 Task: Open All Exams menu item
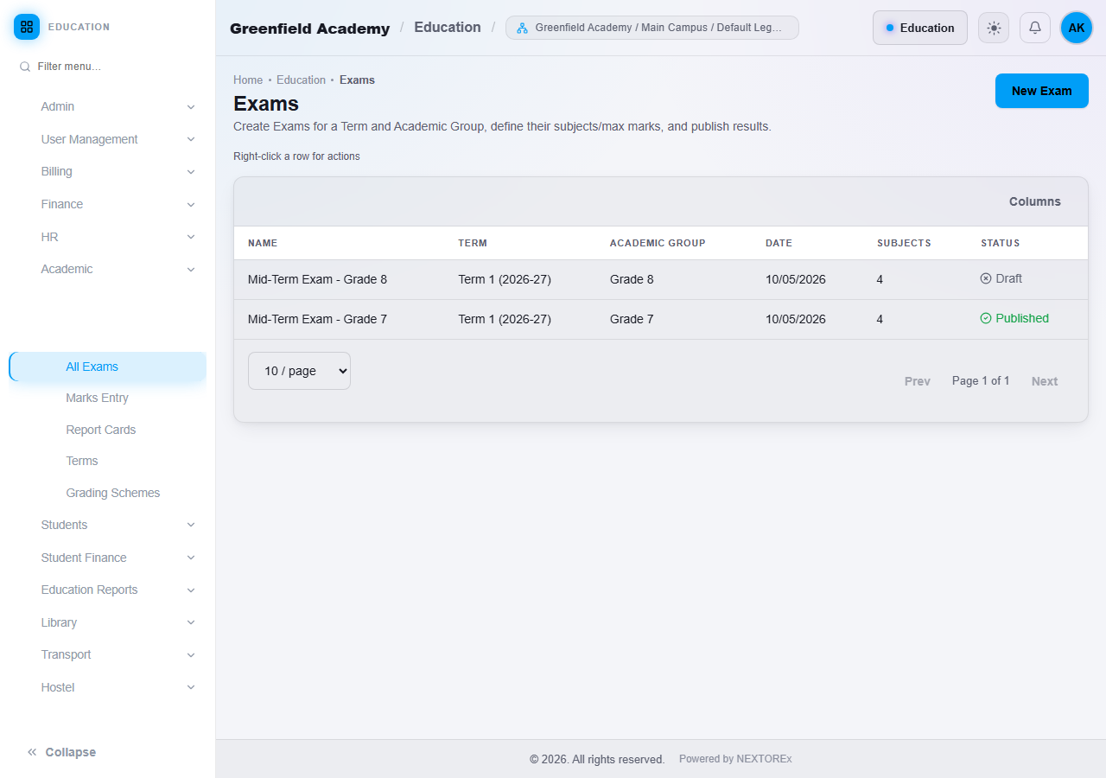pyautogui.click(x=108, y=367)
